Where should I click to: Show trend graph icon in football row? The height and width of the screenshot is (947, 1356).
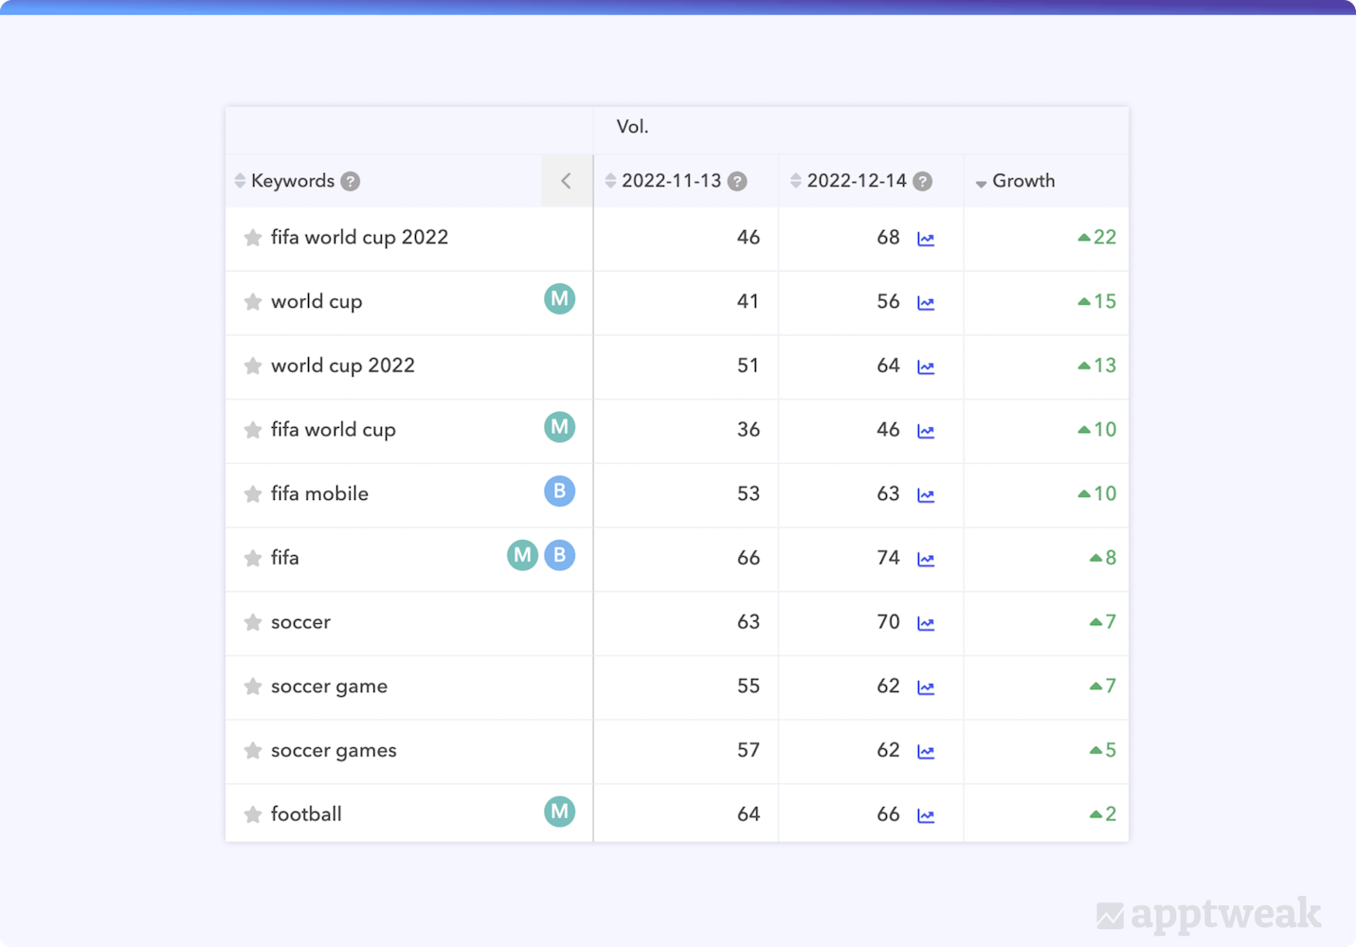coord(926,815)
